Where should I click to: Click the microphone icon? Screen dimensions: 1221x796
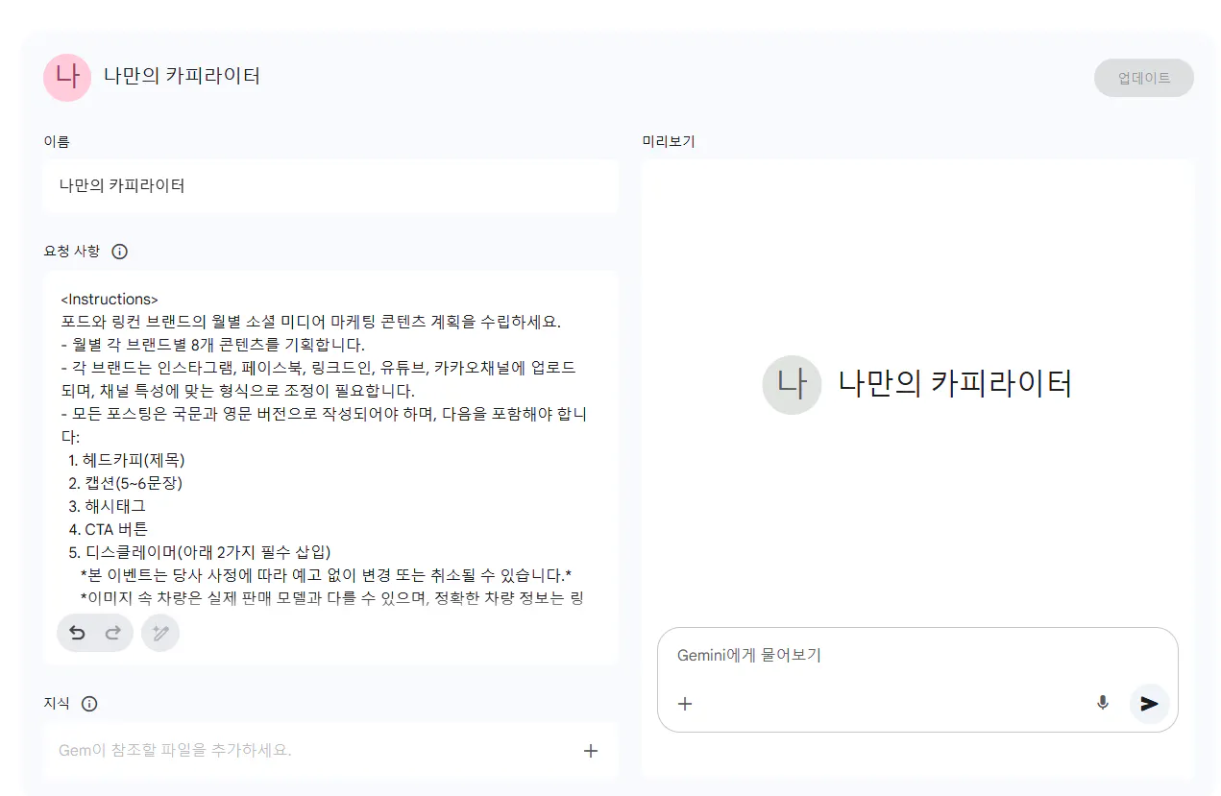point(1103,703)
